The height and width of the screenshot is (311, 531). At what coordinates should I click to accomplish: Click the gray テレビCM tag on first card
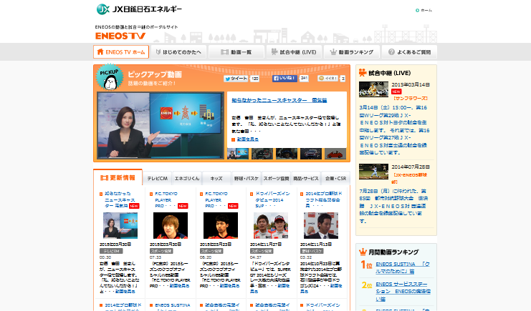111,251
